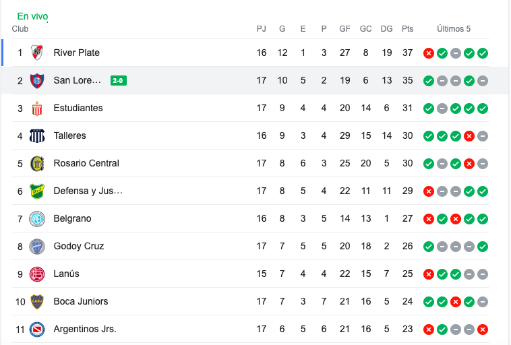The height and width of the screenshot is (345, 511).
Task: Click the San Lorenzo club crest
Action: (x=37, y=80)
